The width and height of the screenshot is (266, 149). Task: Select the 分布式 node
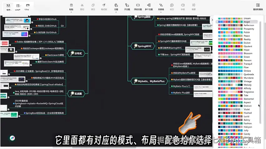pos(76,53)
